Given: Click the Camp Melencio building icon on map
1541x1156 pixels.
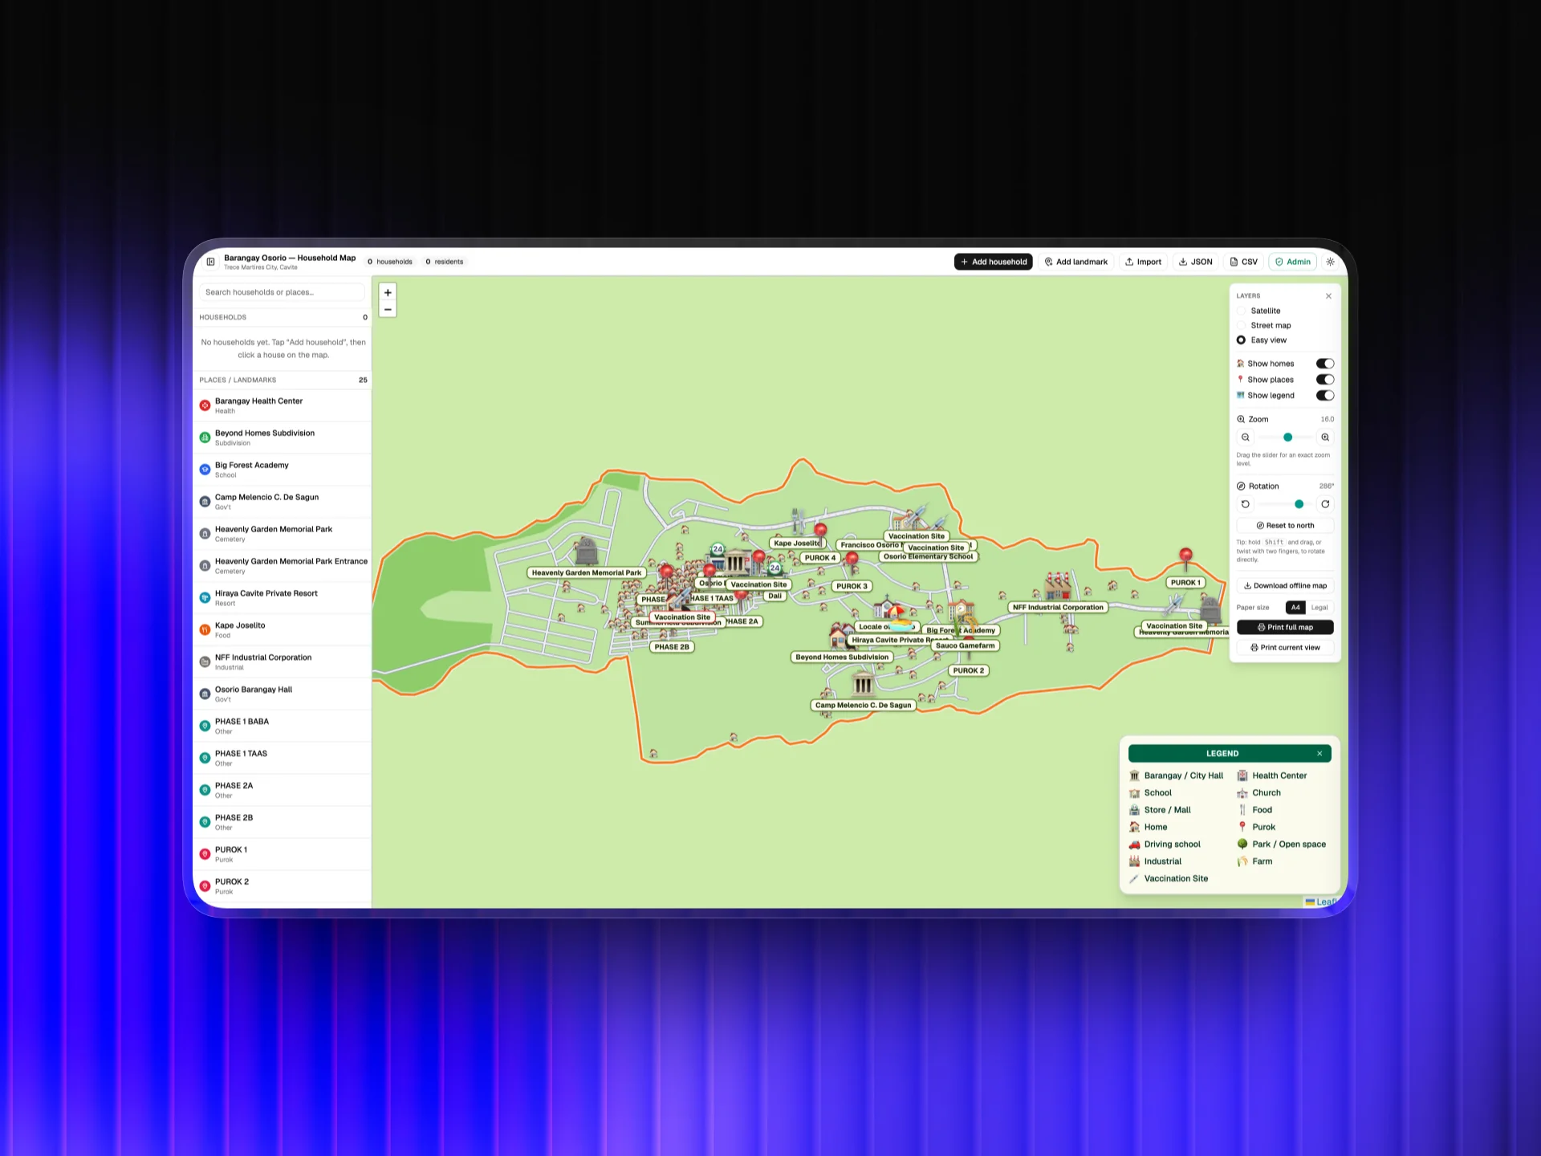Looking at the screenshot, I should click(x=863, y=685).
